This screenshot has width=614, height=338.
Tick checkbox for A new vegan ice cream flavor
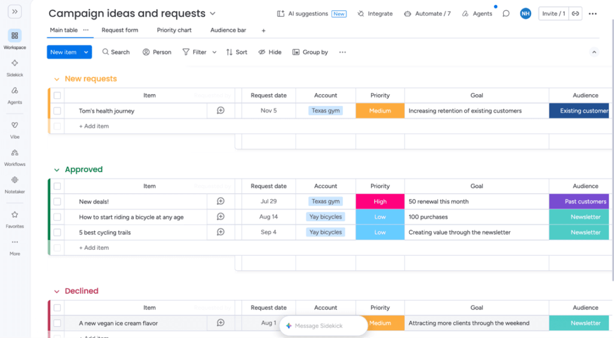coord(57,323)
